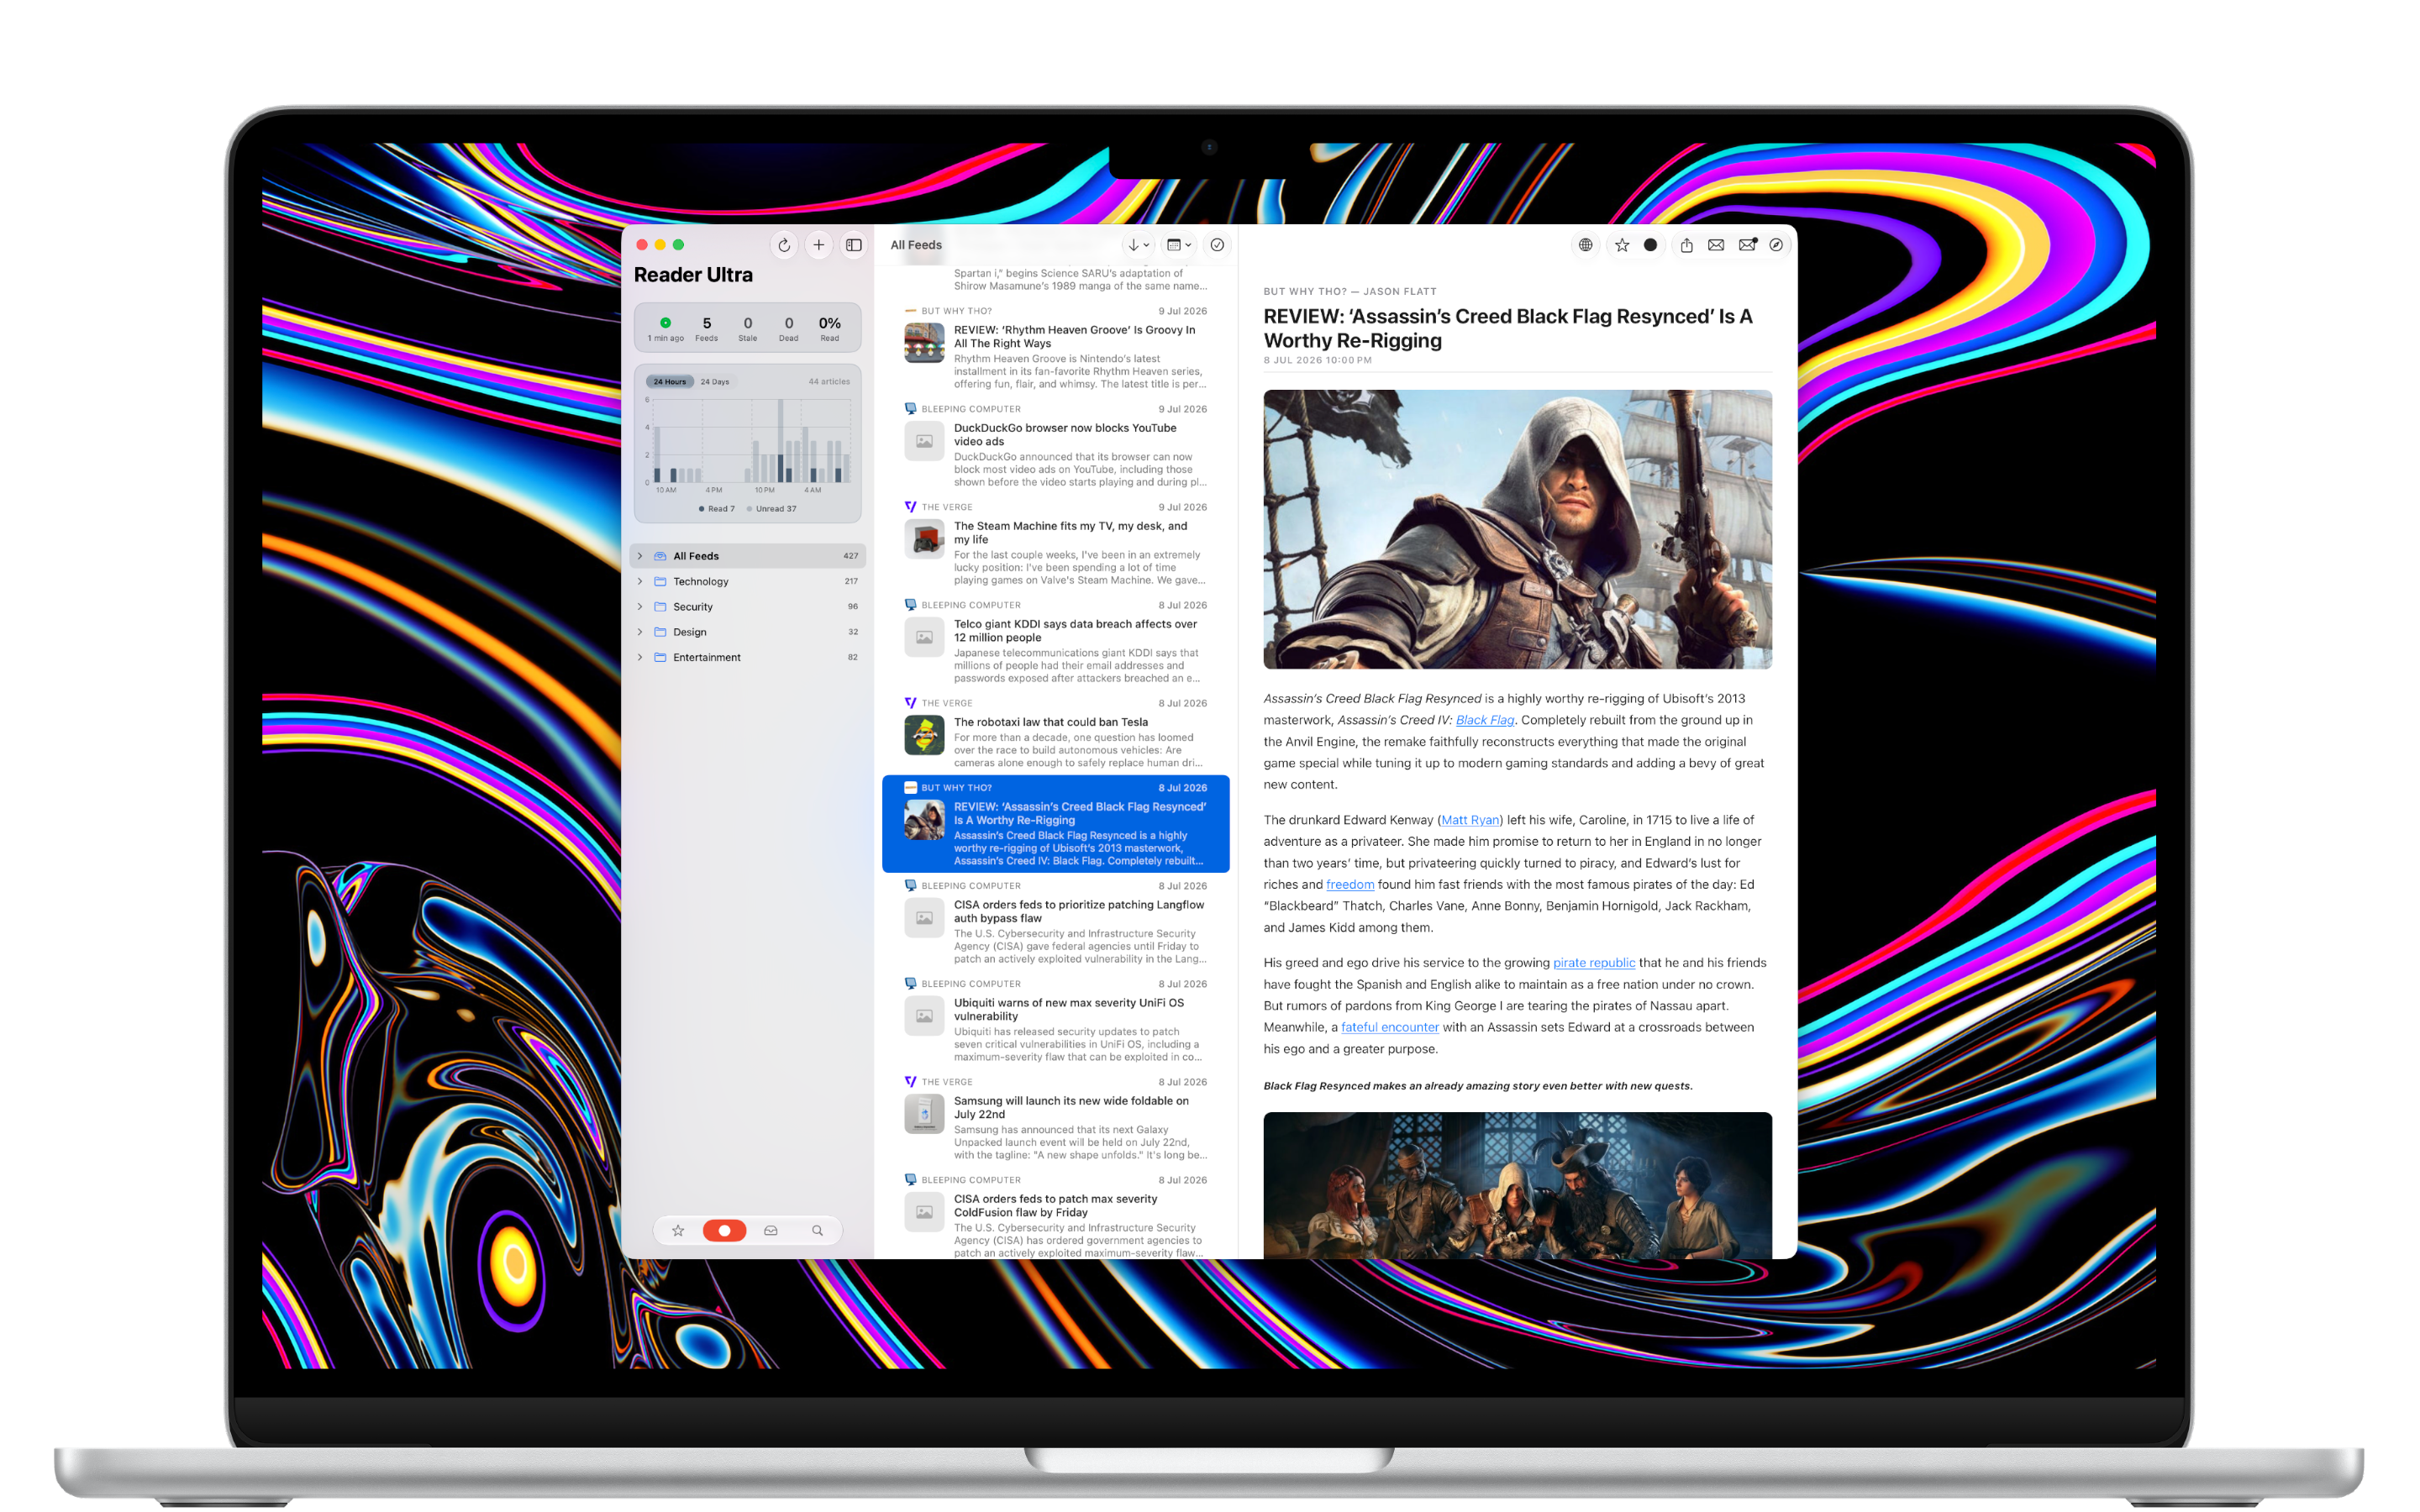Image resolution: width=2420 pixels, height=1512 pixels.
Task: Open CISA ColdFusion flaw article
Action: [x=1056, y=1214]
